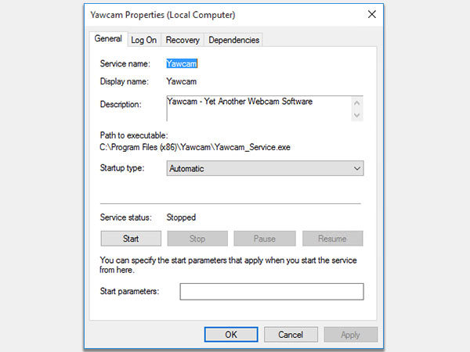
Task: Click the highlighted Service name value
Action: point(181,63)
